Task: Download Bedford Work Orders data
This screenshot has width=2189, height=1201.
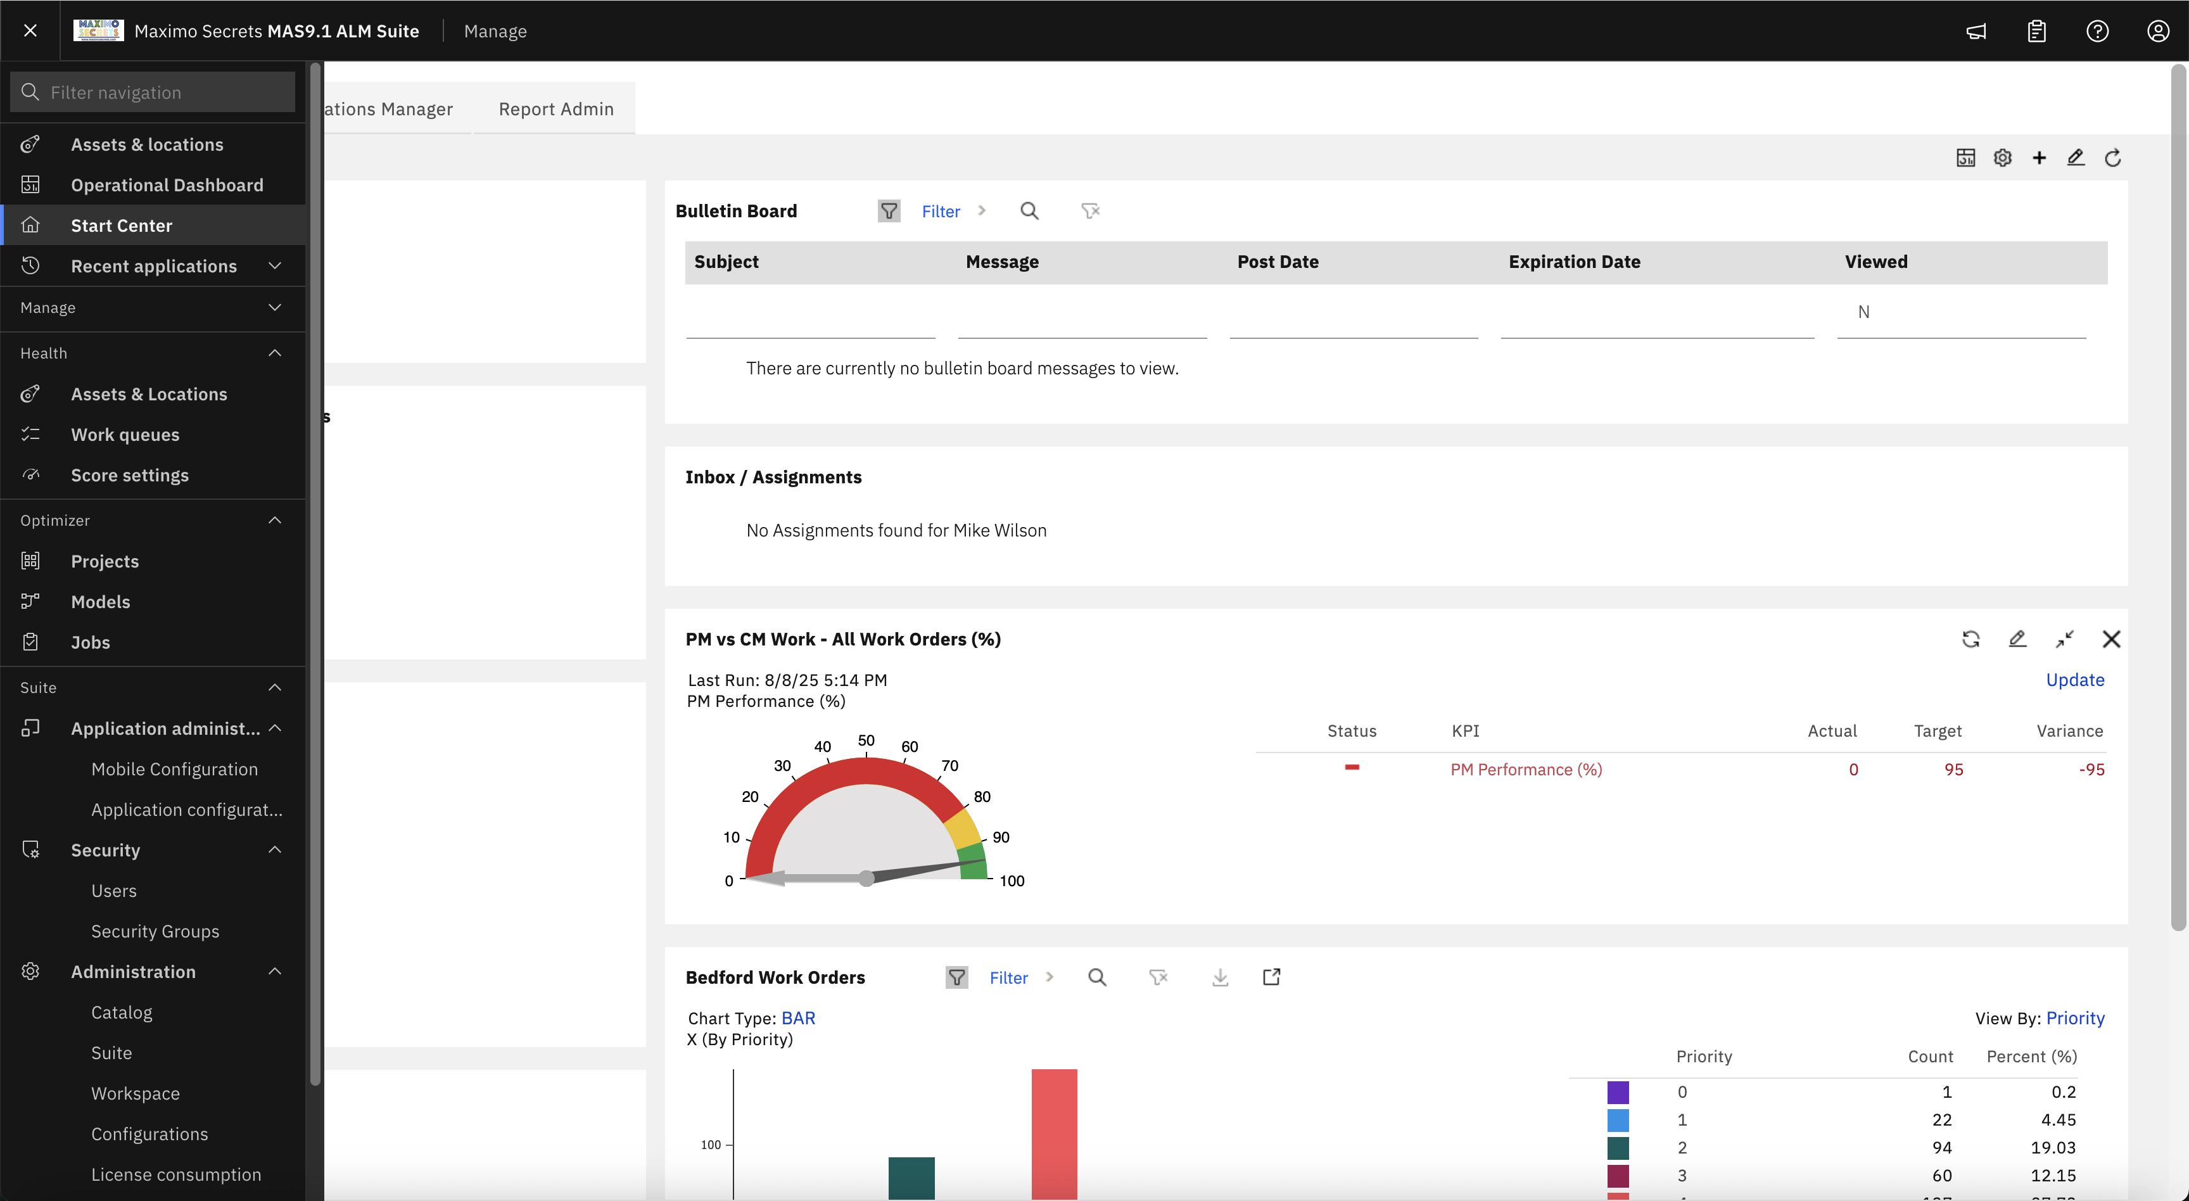Action: click(1221, 977)
